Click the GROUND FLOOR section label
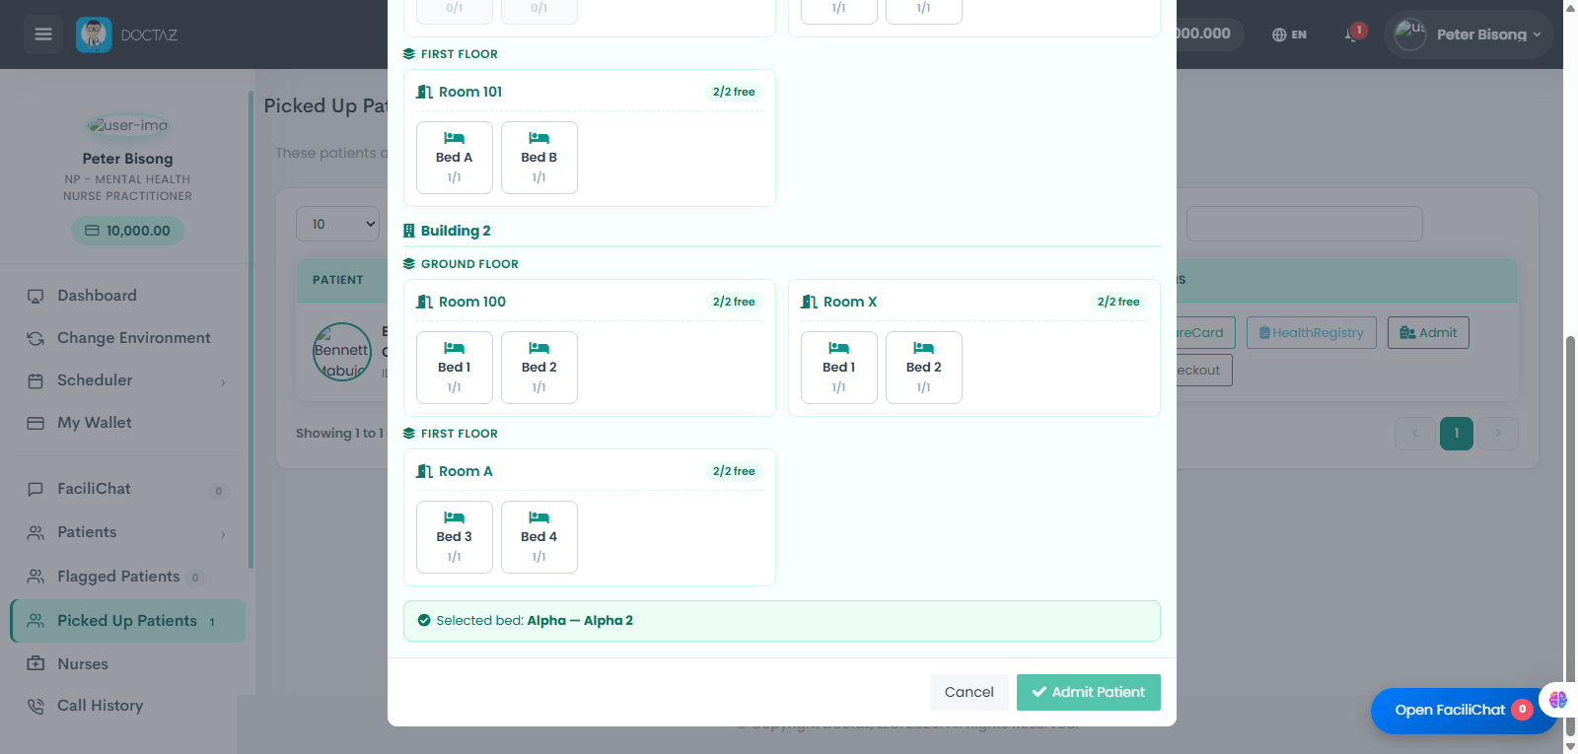 pyautogui.click(x=469, y=264)
